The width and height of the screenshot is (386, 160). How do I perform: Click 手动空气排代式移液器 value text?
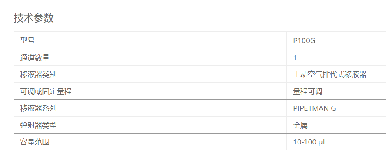[330, 74]
